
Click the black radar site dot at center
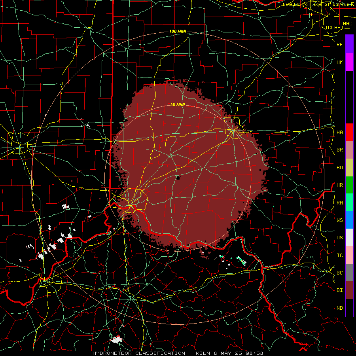coord(178,178)
